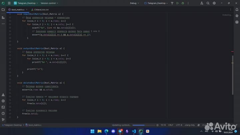Open Microsoft Edge from the taskbar

point(106,131)
